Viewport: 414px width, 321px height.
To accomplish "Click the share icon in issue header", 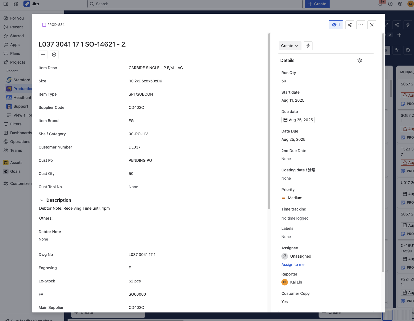I will pos(350,25).
